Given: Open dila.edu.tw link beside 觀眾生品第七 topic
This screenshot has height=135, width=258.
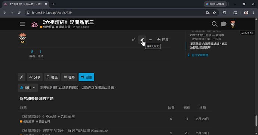Looking at the screenshot, I should tap(99, 131).
